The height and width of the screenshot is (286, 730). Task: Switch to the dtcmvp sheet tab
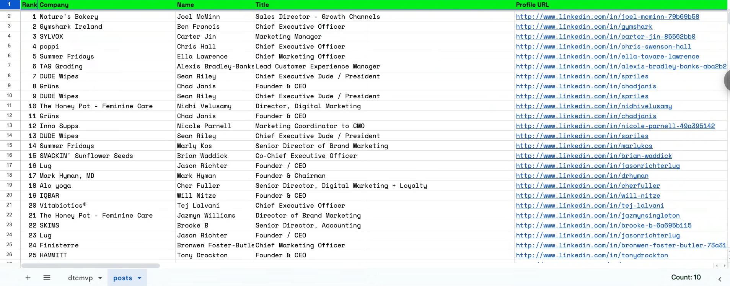point(80,278)
